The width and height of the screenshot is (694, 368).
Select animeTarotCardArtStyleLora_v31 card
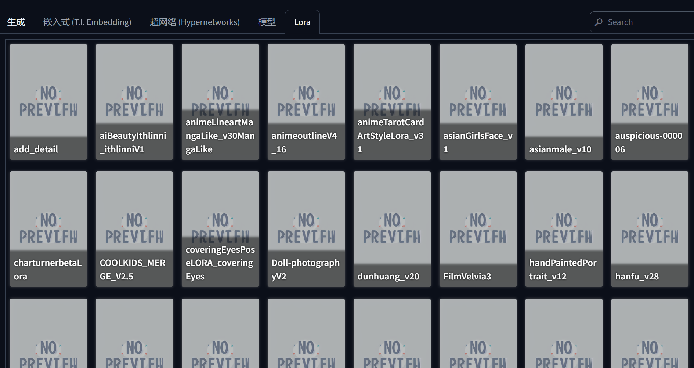(x=392, y=102)
